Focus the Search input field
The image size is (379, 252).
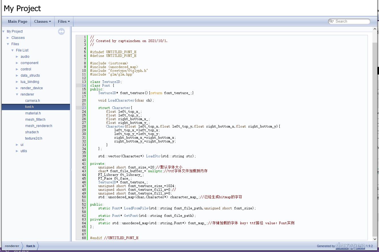click(x=352, y=21)
